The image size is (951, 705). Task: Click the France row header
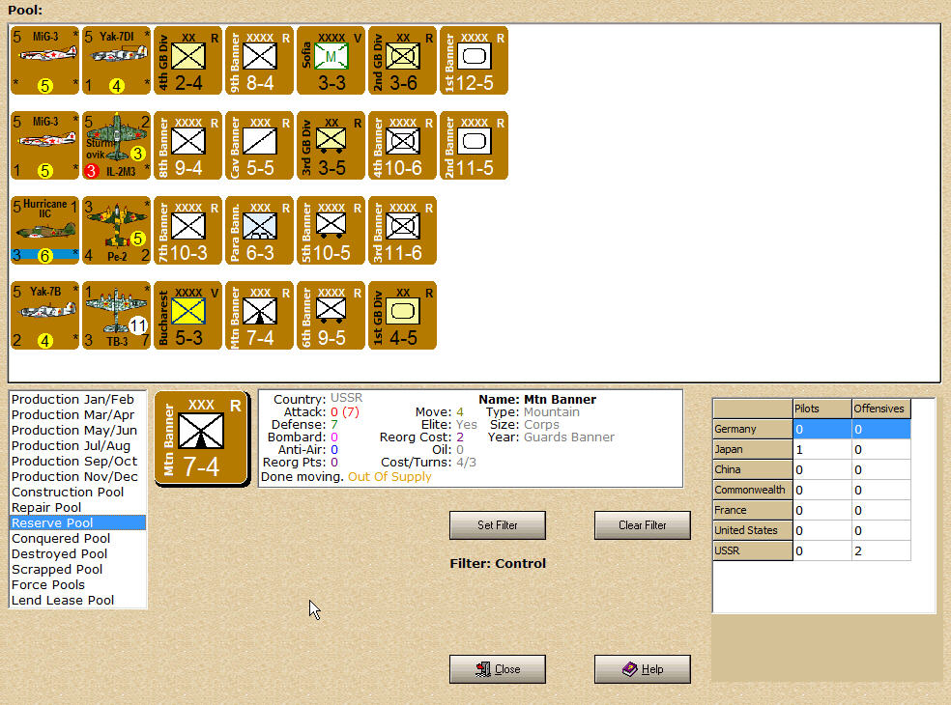(x=753, y=511)
